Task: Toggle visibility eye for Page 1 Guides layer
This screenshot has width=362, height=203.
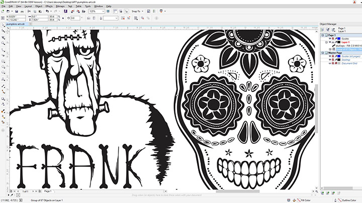Action: pyautogui.click(x=330, y=39)
